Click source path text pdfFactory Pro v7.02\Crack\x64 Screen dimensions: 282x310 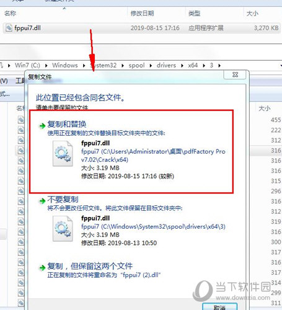pos(153,156)
